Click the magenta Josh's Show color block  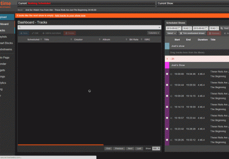[x=167, y=65]
